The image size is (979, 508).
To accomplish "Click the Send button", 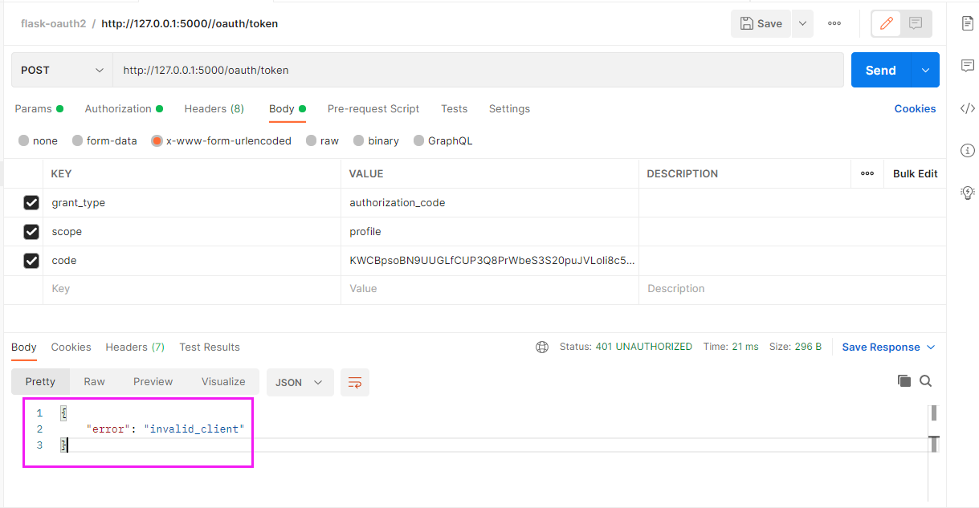I will (x=881, y=70).
